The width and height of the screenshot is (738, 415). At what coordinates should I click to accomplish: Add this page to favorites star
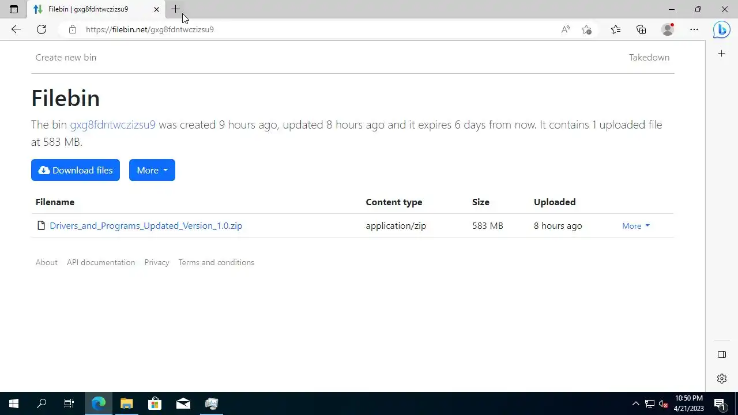click(x=586, y=29)
